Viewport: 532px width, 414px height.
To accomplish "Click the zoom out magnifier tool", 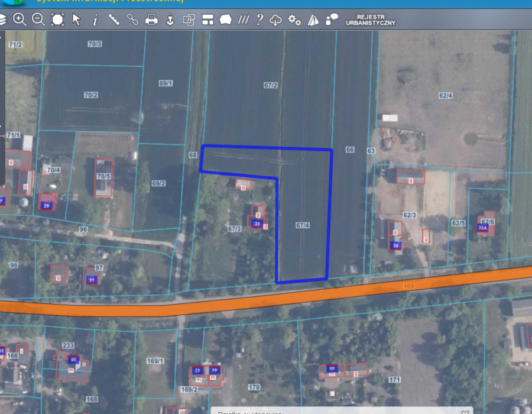I will pyautogui.click(x=38, y=20).
